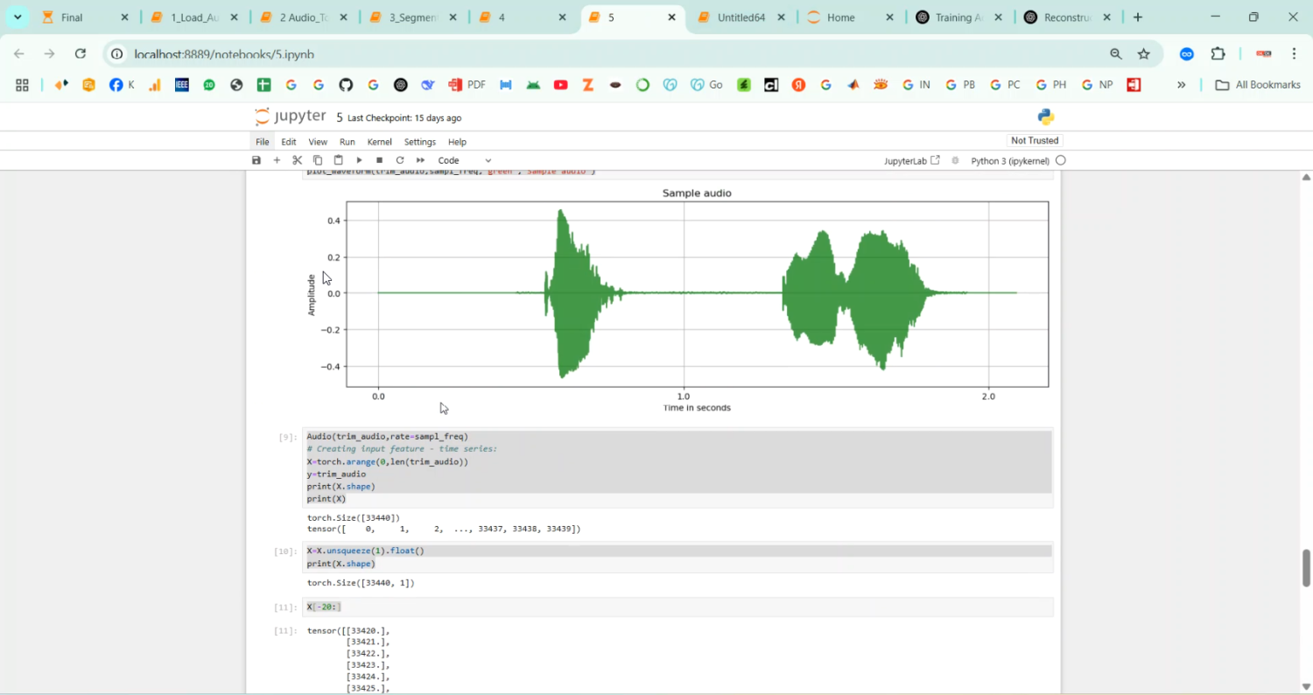Viewport: 1313px width, 695px height.
Task: Run the current cell with the play icon
Action: 359,160
